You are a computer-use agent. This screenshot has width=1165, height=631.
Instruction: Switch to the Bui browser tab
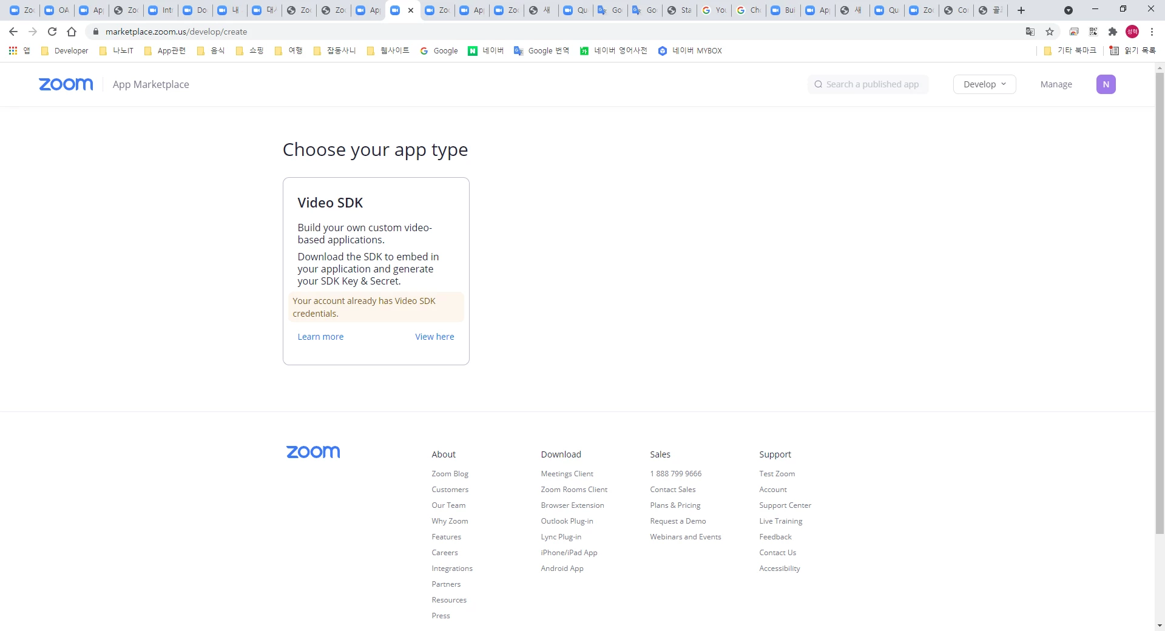pos(783,10)
